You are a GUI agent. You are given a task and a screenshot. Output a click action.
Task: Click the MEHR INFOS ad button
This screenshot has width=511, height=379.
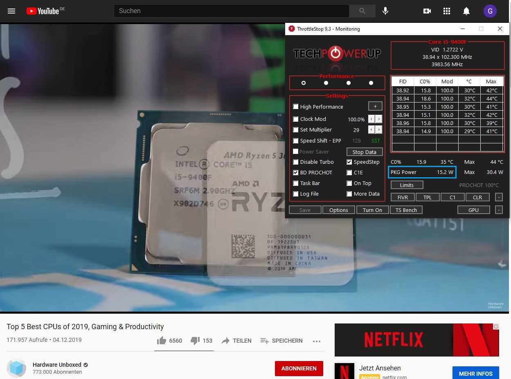(476, 373)
